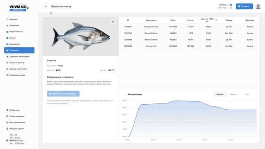
Task: Buy Ethan Gallardo's lot with quantity 3 618
Action: (250, 33)
